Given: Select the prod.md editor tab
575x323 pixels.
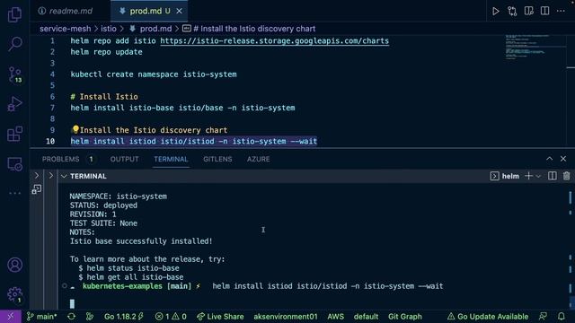Looking at the screenshot, I should point(149,11).
